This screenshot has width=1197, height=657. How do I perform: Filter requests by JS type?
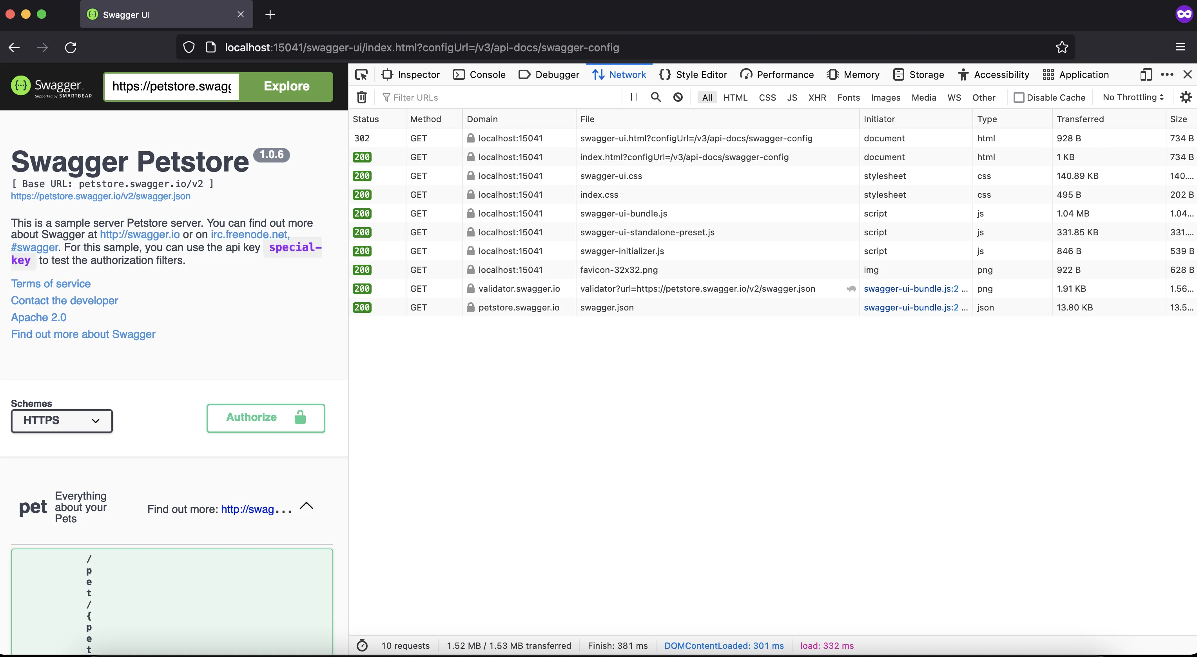point(792,97)
